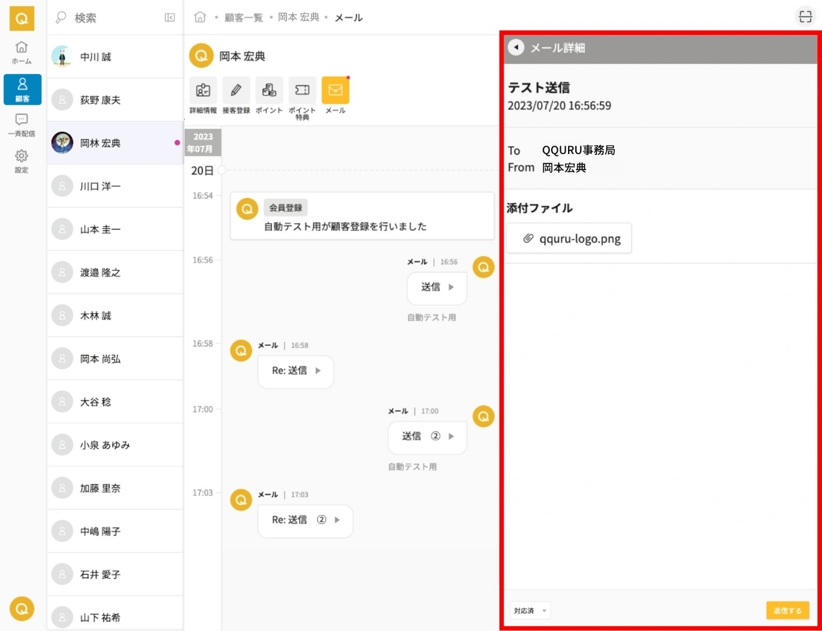Screen dimensions: 822x631
Task: Expand the 16:58 Re: 送信 message
Action: pyautogui.click(x=295, y=371)
